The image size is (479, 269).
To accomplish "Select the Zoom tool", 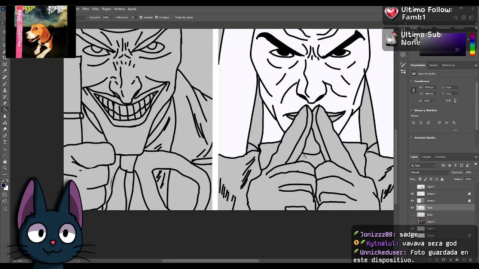I will click(x=5, y=168).
